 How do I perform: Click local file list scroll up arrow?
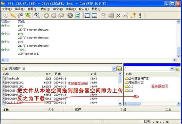click(x=120, y=74)
